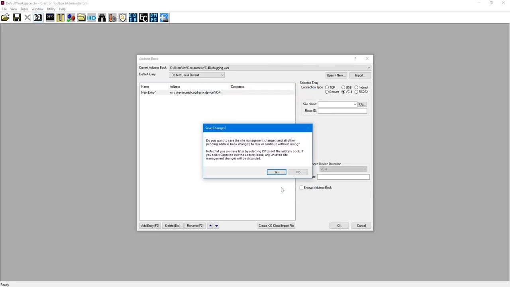Screen dimensions: 510x287
Task: Open the Default Entry dropdown
Action: (x=197, y=75)
